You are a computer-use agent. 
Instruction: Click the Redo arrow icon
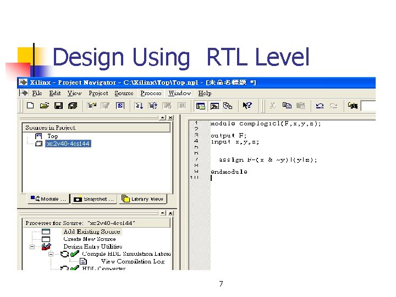pyautogui.click(x=334, y=106)
